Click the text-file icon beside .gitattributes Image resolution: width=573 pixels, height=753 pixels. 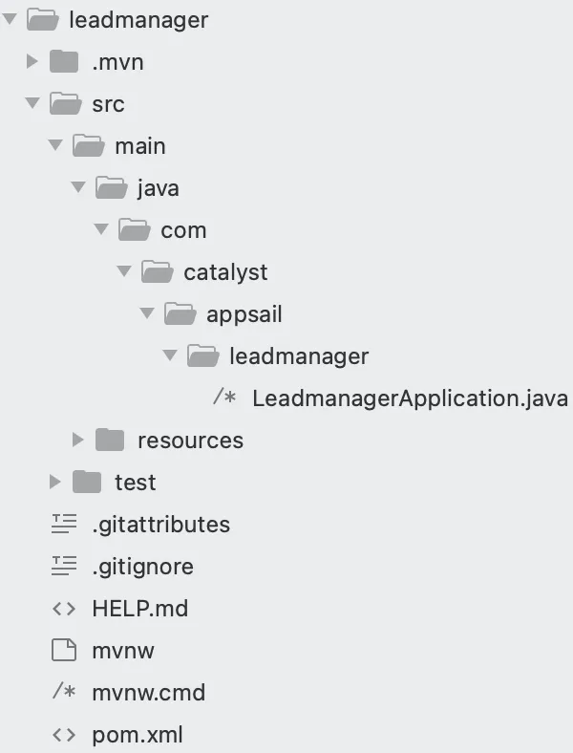pyautogui.click(x=64, y=525)
